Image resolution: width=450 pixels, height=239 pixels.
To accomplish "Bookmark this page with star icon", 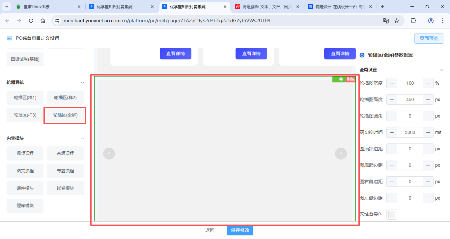I will tap(397, 21).
